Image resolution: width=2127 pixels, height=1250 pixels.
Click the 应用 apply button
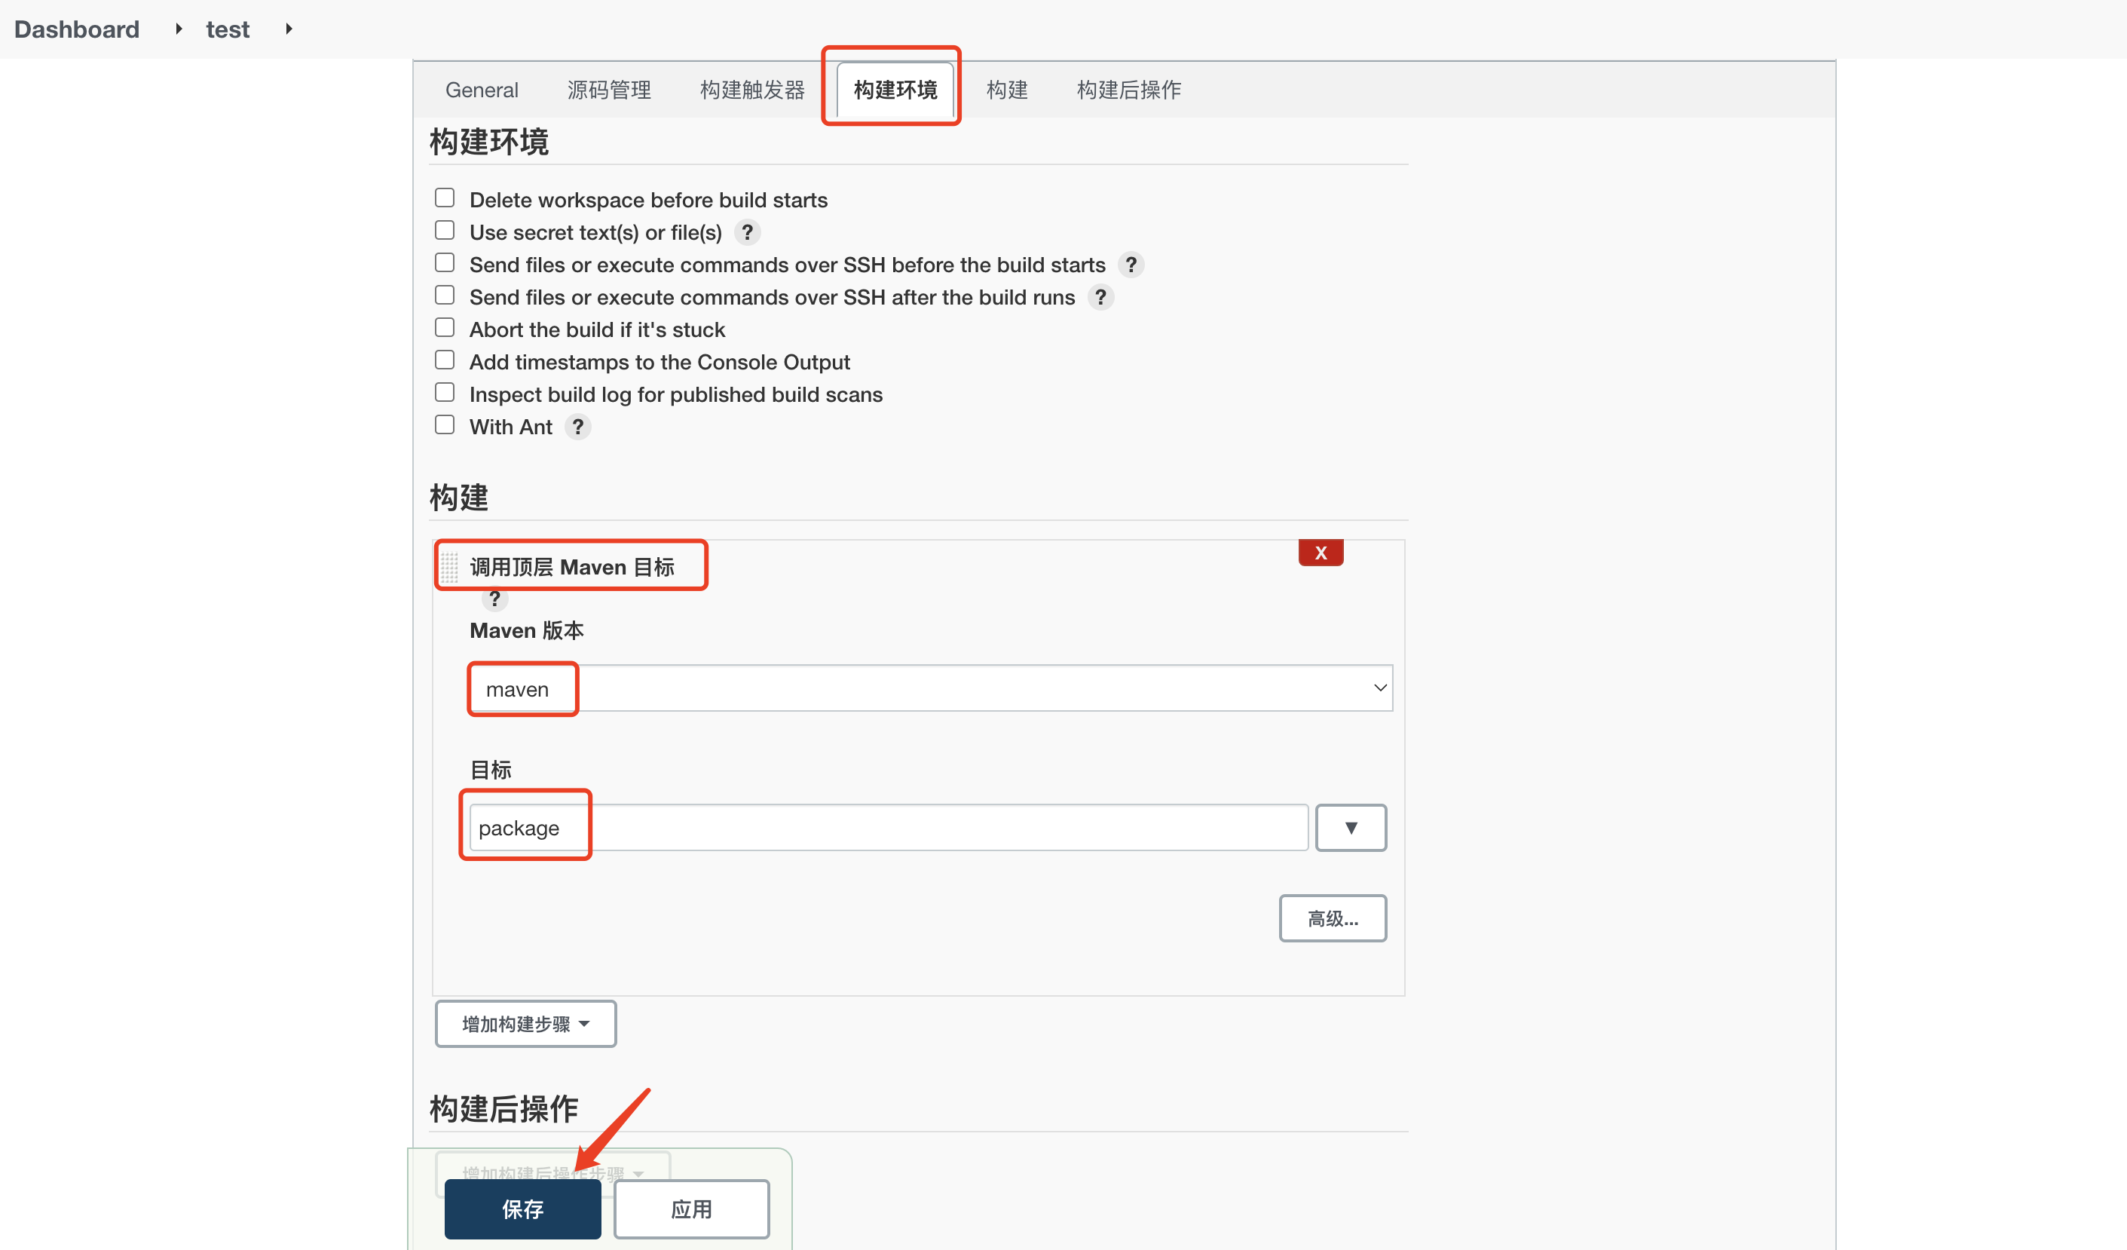coord(691,1209)
